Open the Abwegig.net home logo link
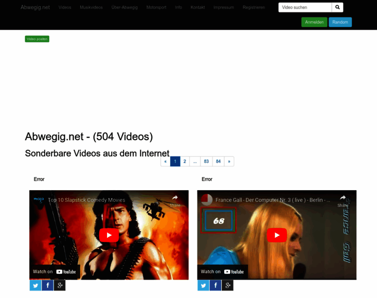This screenshot has width=377, height=298. click(x=35, y=7)
